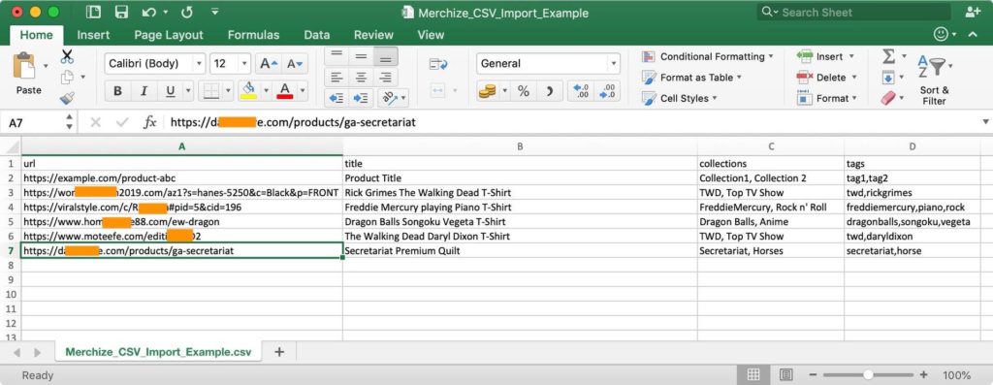Toggle Italic formatting
The image size is (993, 385).
pos(144,91)
